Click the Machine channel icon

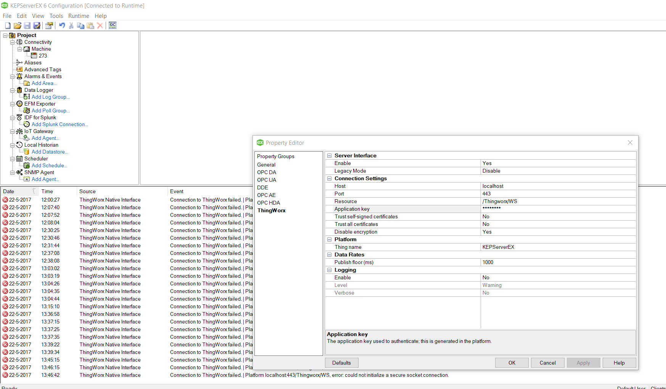point(27,49)
